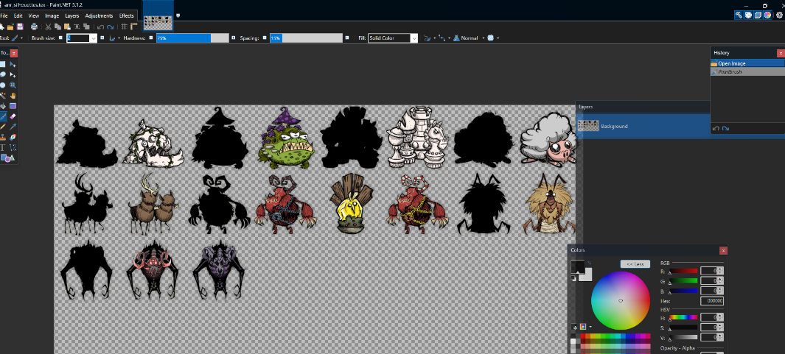The image size is (785, 354).
Task: Click the Print icon in the toolbar
Action: (x=34, y=26)
